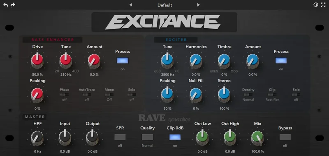
Task: Toggle the SPR button
Action: 120,137
